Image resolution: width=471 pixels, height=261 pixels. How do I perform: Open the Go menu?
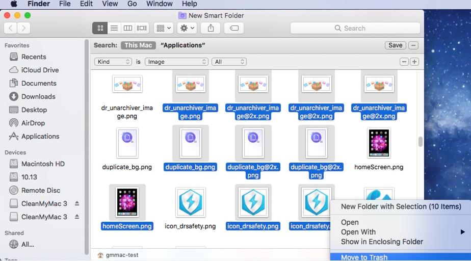(132, 4)
